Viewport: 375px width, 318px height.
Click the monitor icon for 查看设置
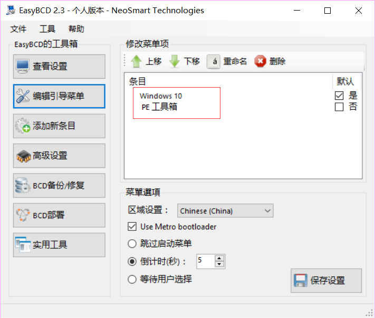(x=23, y=67)
